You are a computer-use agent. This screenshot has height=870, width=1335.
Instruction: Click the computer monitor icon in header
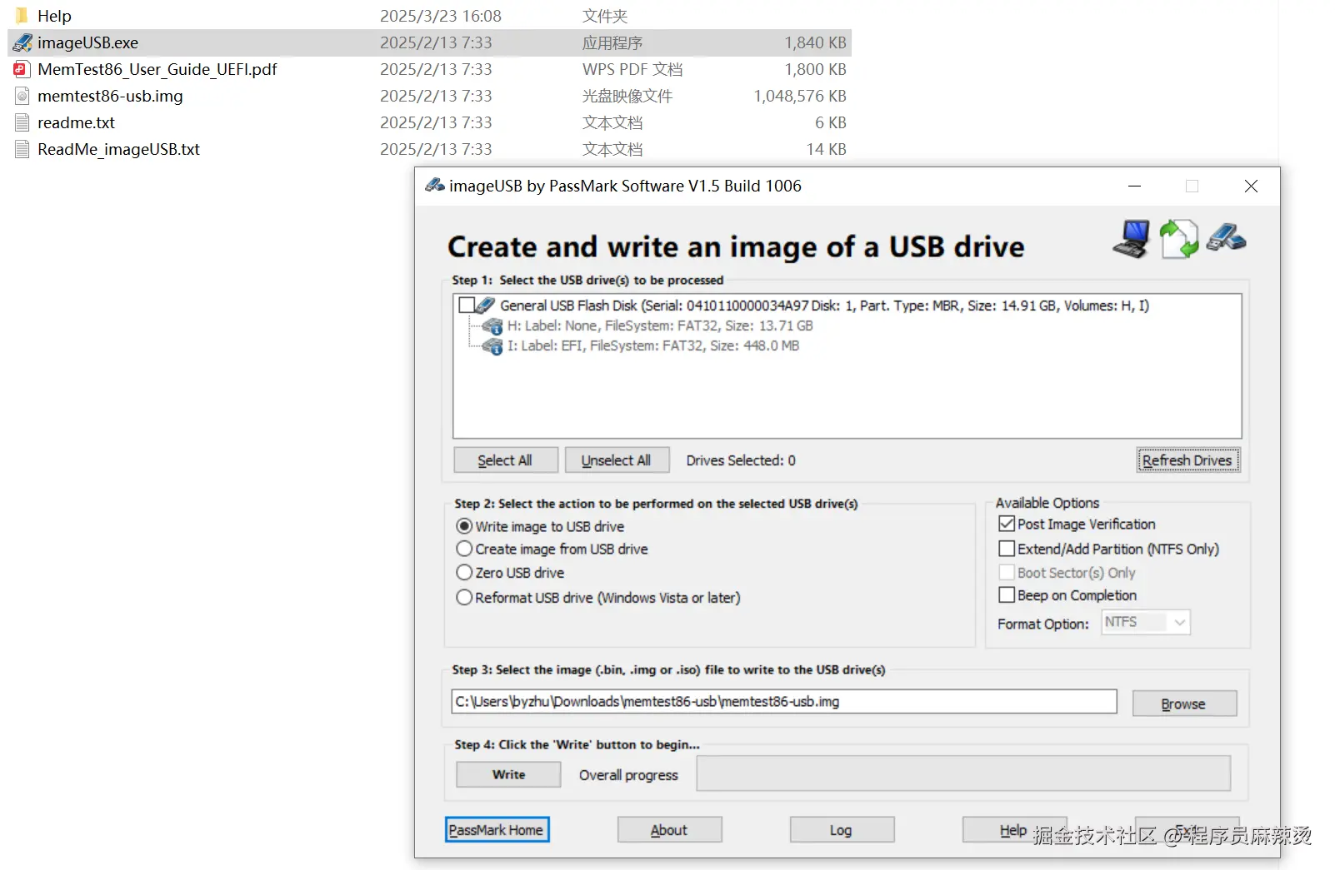point(1132,239)
